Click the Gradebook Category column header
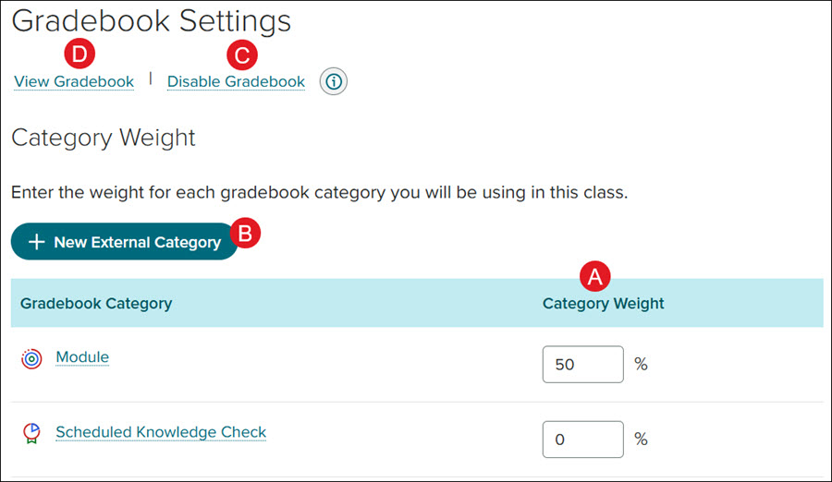This screenshot has height=482, width=832. pyautogui.click(x=96, y=303)
